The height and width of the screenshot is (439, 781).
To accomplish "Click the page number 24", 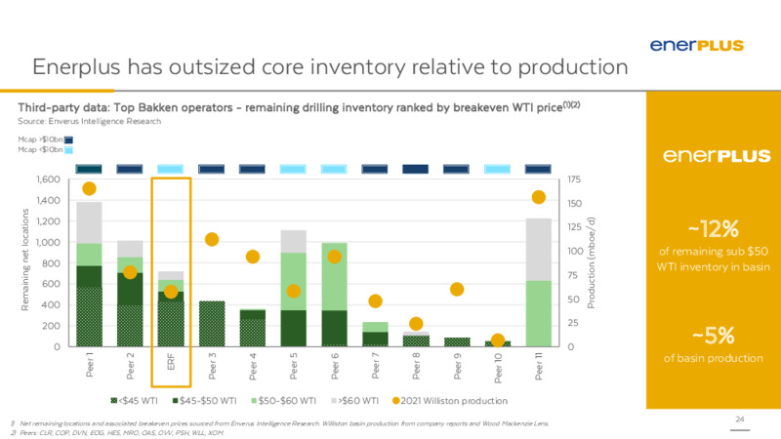I will coord(740,419).
